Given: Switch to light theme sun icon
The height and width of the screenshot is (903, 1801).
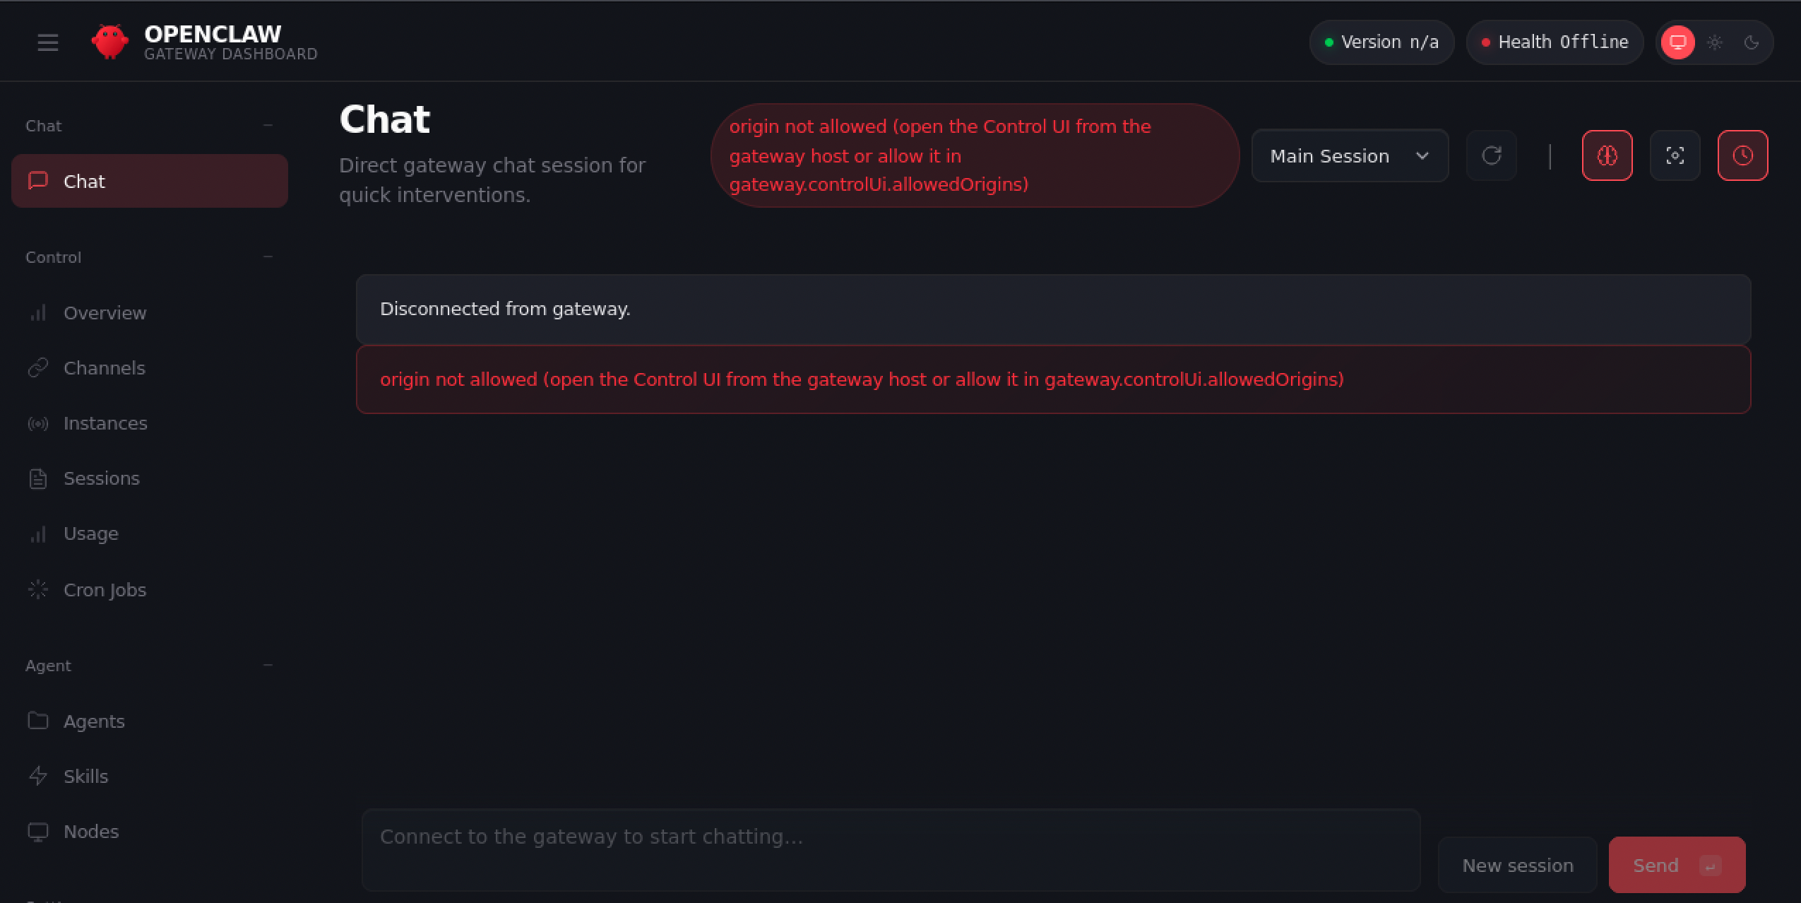Looking at the screenshot, I should coord(1715,42).
